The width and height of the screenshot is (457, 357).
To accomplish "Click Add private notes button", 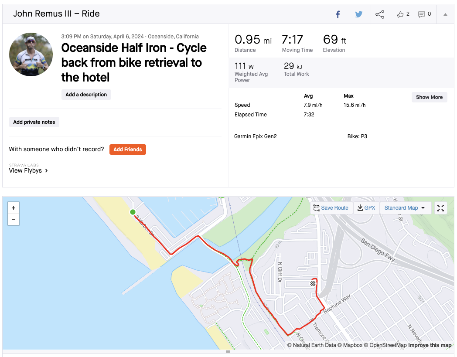I will 34,122.
